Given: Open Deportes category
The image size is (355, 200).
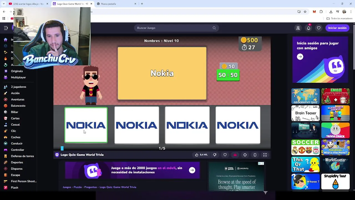Looking at the screenshot, I should (17, 162).
